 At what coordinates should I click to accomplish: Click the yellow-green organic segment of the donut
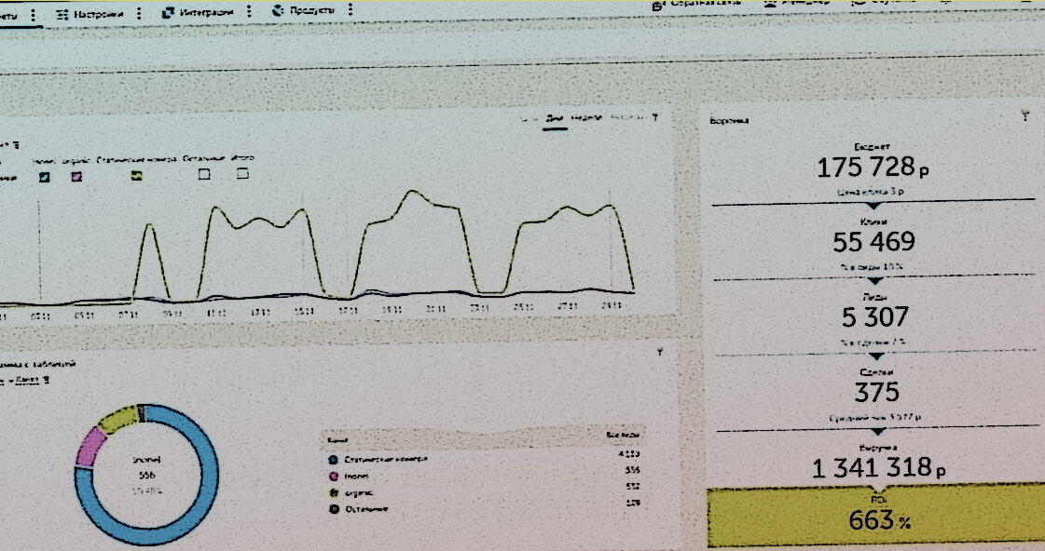[x=118, y=419]
